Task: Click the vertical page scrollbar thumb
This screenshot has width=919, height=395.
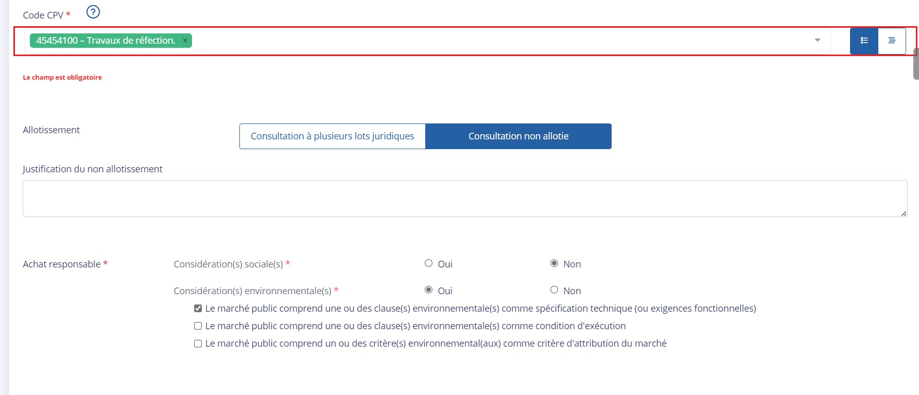Action: point(916,64)
